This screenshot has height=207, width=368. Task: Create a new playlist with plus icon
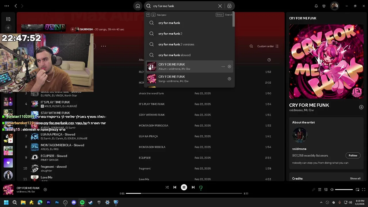point(8,28)
